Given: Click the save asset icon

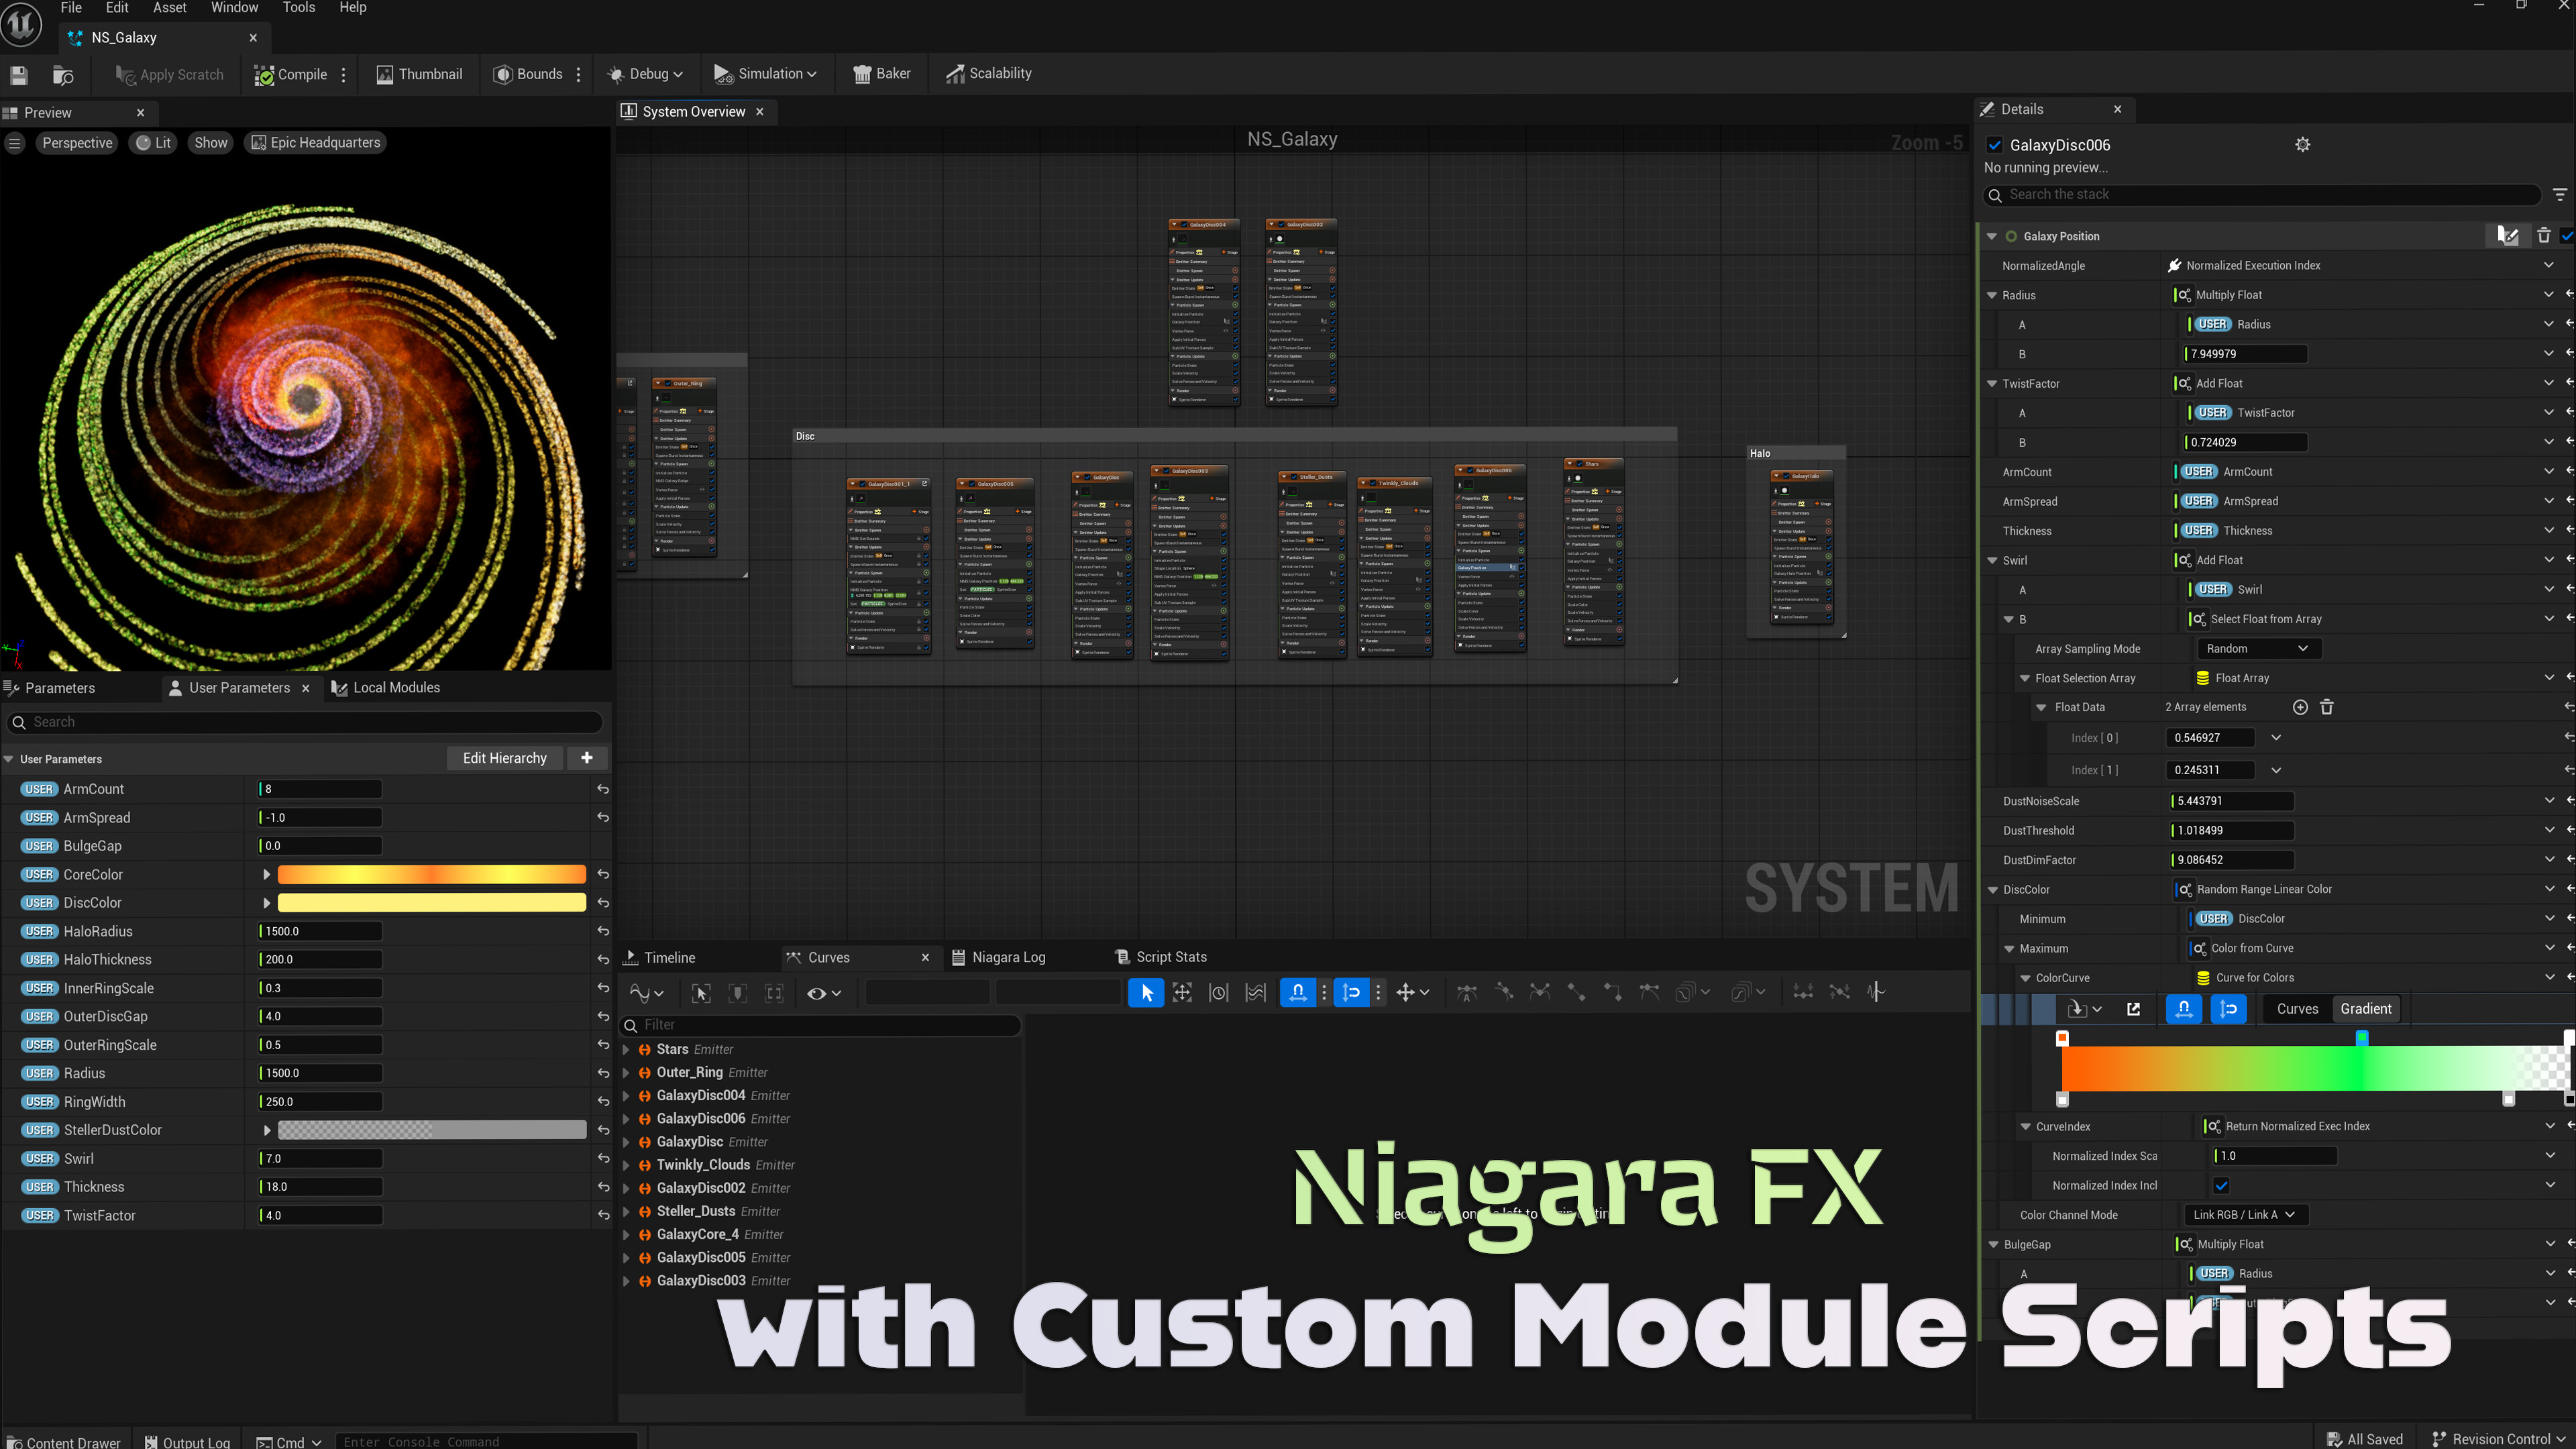Looking at the screenshot, I should click(x=18, y=75).
